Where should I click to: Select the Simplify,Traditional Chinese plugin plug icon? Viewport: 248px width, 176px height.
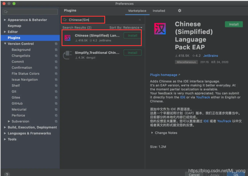pos(67,55)
